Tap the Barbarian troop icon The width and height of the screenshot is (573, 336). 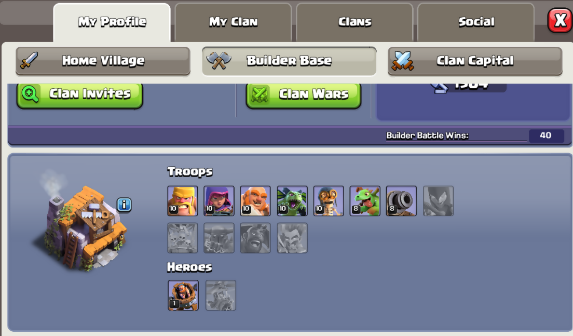pos(182,201)
